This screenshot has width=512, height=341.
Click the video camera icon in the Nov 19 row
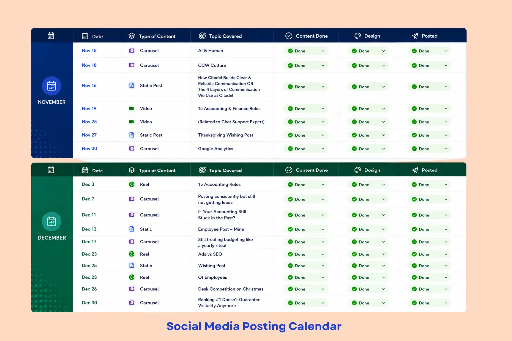132,109
